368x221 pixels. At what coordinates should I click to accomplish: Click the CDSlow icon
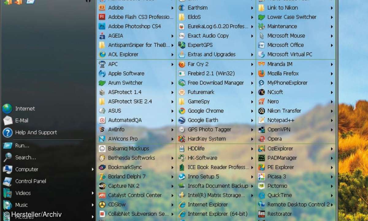coord(102,204)
